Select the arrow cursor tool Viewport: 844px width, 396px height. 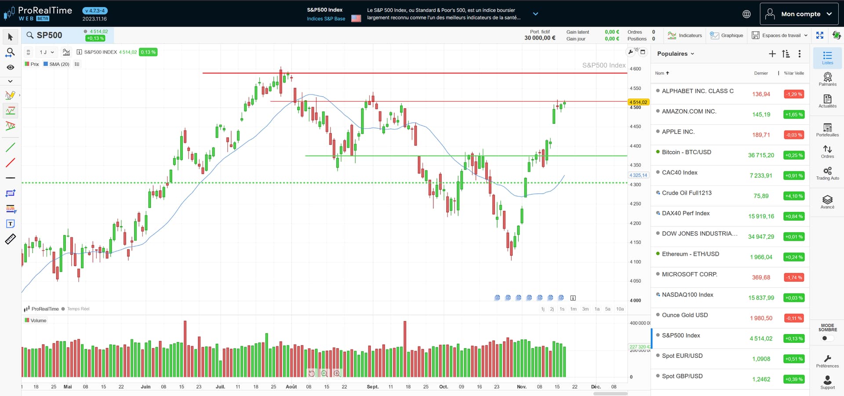point(11,37)
